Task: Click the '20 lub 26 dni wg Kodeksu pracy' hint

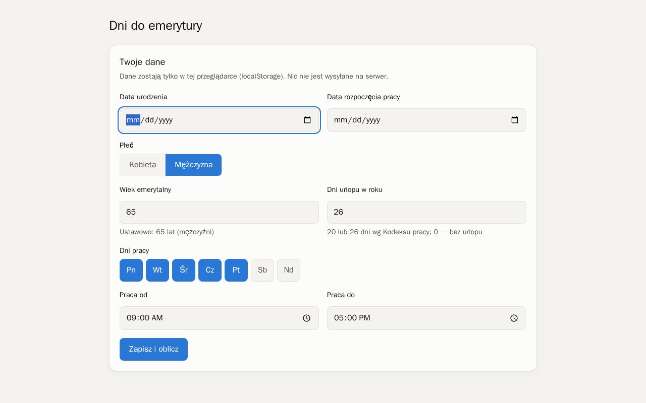Action: coord(405,232)
